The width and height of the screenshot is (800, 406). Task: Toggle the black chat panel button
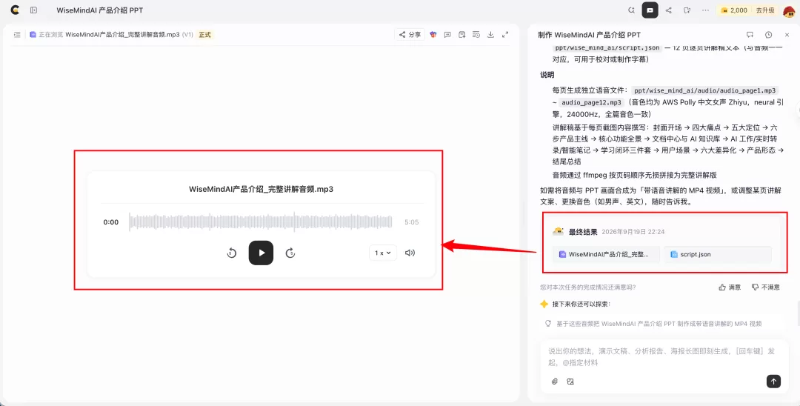tap(650, 10)
